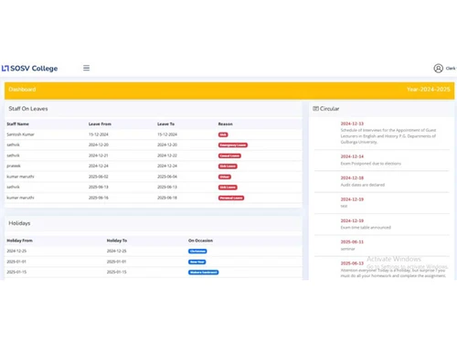457x343 pixels.
Task: Click the Other reason badge
Action: [x=225, y=177]
